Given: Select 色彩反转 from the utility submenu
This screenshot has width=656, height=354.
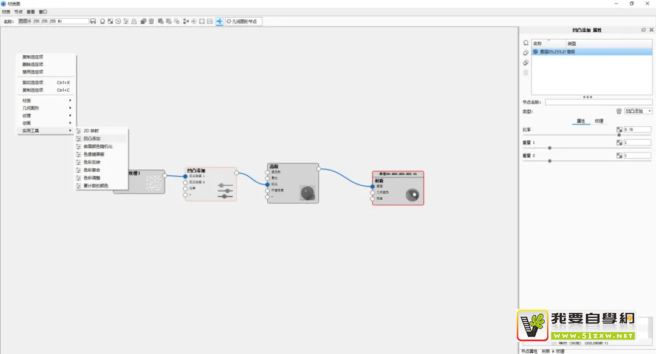Looking at the screenshot, I should (x=92, y=162).
